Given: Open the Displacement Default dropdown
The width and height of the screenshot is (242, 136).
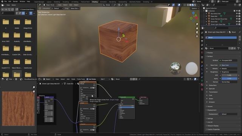Looking at the screenshot, I should pos(228,114).
